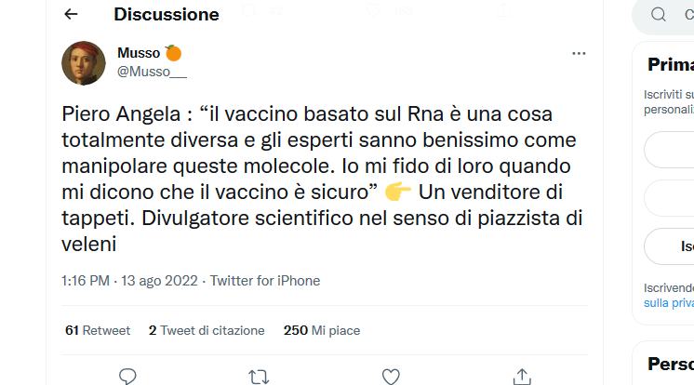Image resolution: width=694 pixels, height=385 pixels.
Task: View the 61 Retweet list
Action: pos(98,330)
